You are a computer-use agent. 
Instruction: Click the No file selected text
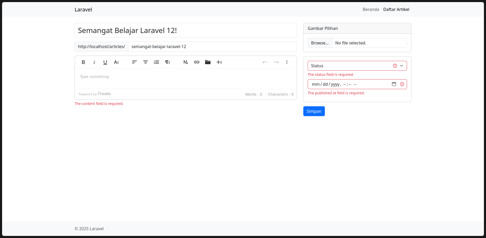tap(351, 43)
